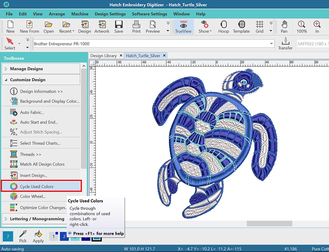The height and width of the screenshot is (252, 329).
Task: Toggle TrueView stitch rendering
Action: 183,27
